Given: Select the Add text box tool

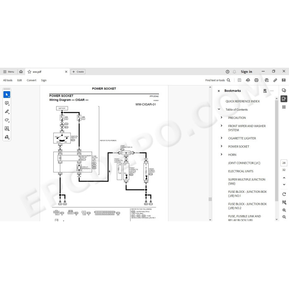Looking at the screenshot, I should [x=7, y=128].
